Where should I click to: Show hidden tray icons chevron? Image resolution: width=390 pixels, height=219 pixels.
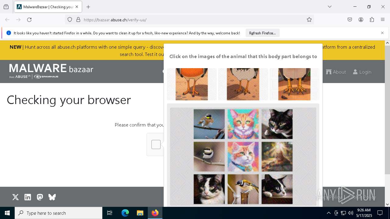click(x=328, y=213)
